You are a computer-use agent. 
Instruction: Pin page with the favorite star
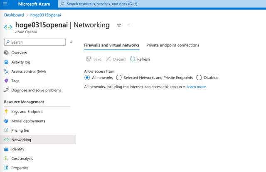tap(119, 25)
